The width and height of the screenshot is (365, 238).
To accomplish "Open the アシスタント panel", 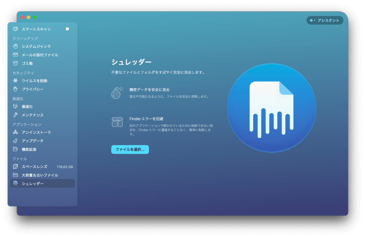I will click(325, 20).
